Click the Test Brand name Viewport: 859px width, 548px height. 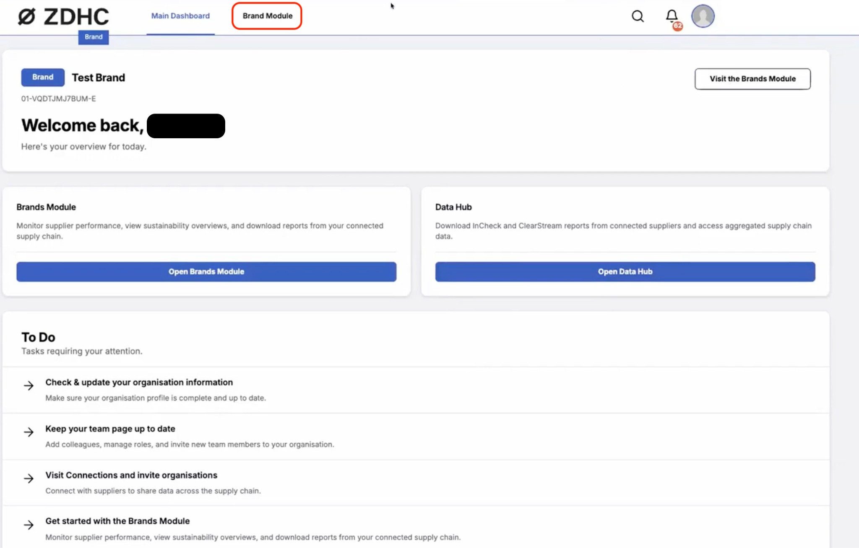[99, 78]
